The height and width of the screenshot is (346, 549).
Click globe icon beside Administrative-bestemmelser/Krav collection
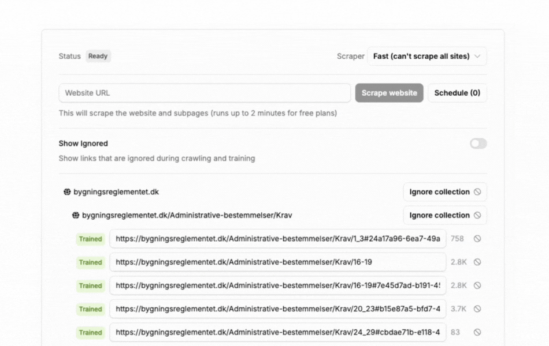click(76, 215)
